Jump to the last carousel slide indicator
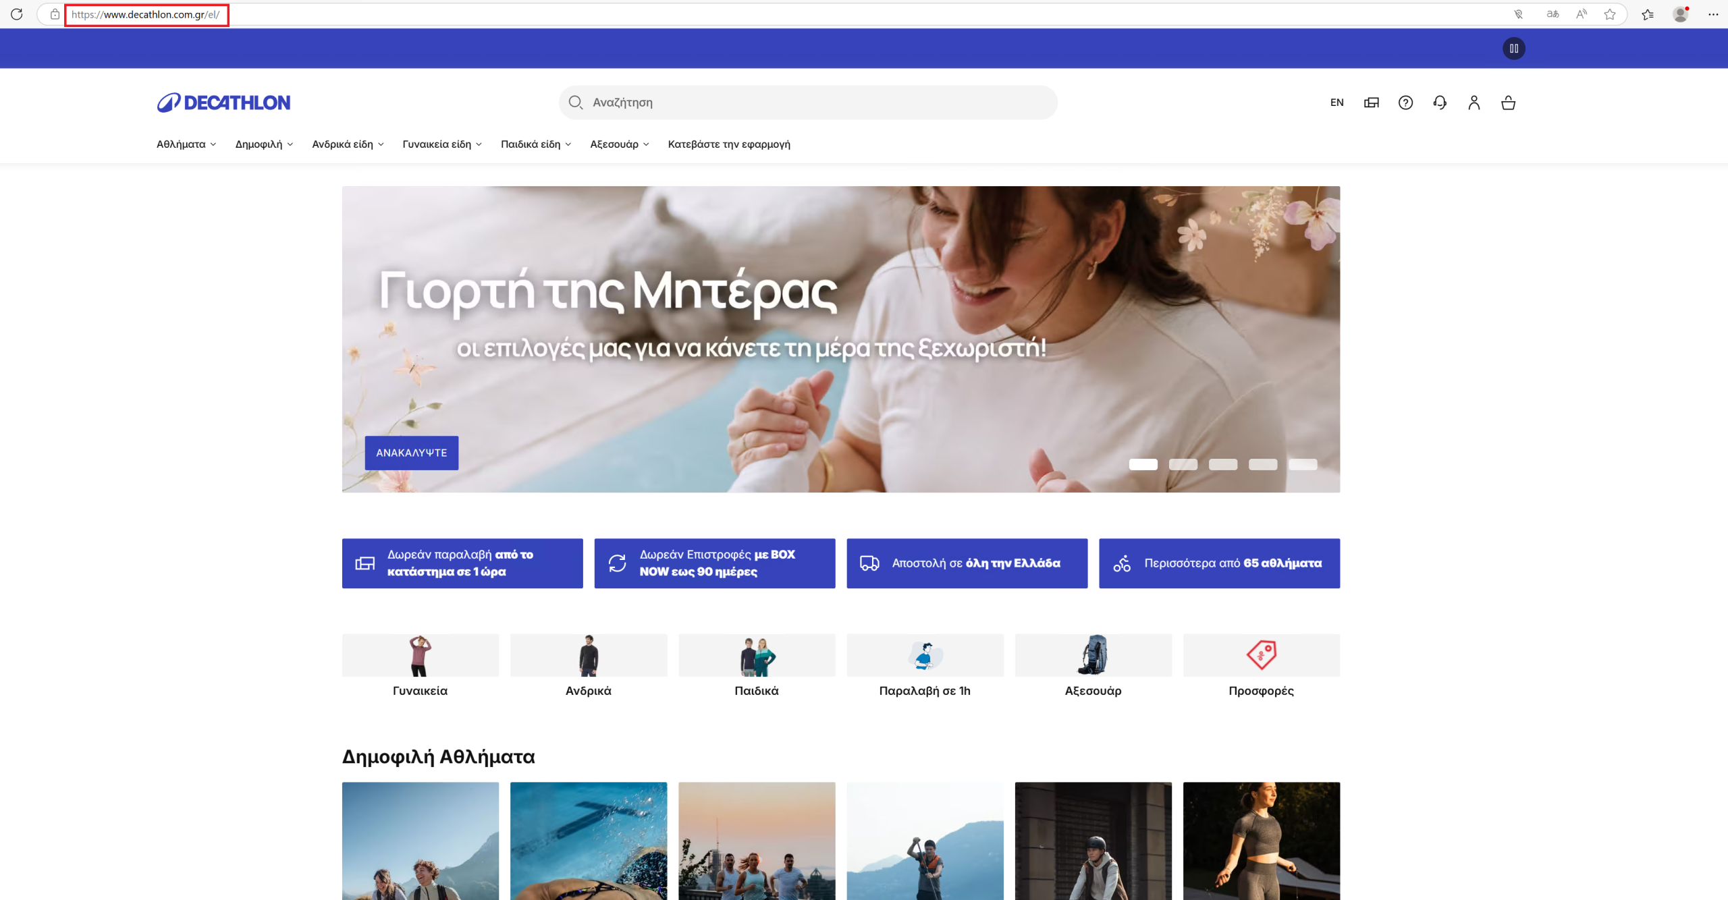 [x=1302, y=464]
